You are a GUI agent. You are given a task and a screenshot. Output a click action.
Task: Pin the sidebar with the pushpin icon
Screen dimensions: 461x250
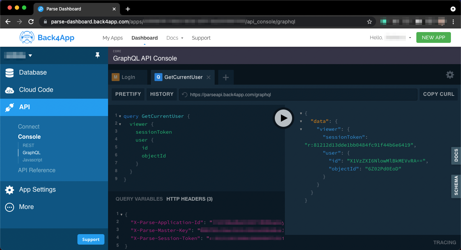point(97,55)
